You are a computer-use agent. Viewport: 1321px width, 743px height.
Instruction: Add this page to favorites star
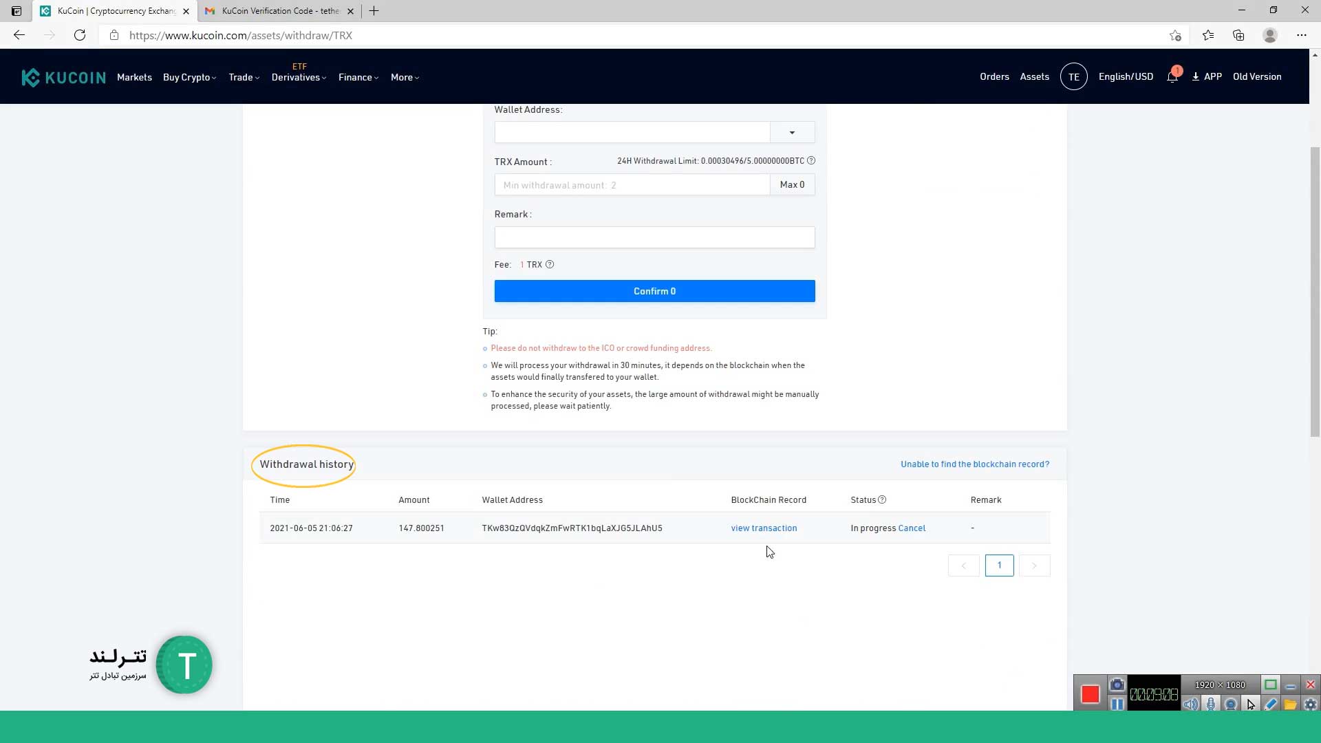click(1175, 35)
